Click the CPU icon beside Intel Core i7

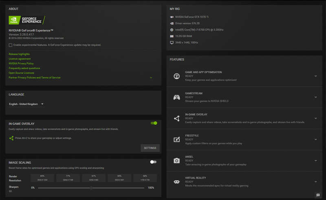(x=172, y=30)
